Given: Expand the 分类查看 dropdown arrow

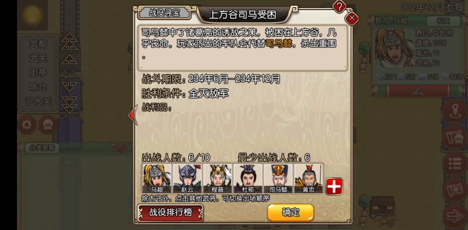Looking at the screenshot, I should click(x=121, y=147).
